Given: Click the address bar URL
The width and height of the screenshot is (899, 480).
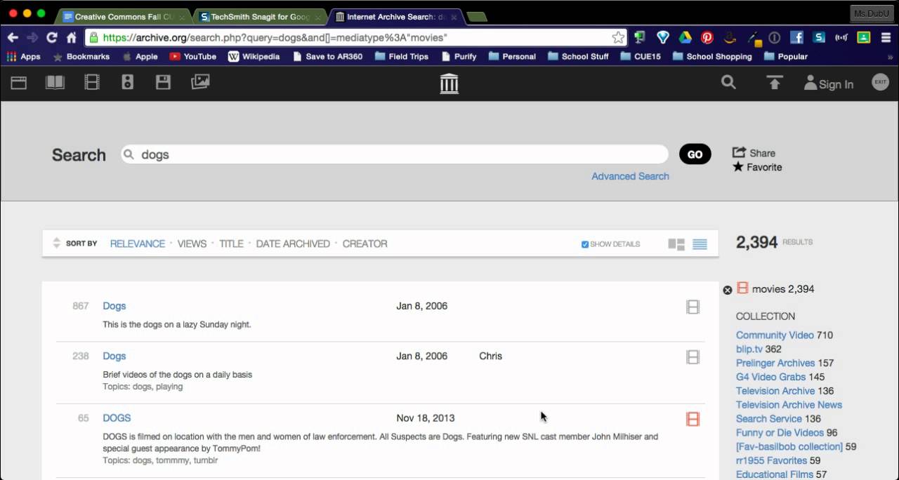Looking at the screenshot, I should click(x=275, y=37).
